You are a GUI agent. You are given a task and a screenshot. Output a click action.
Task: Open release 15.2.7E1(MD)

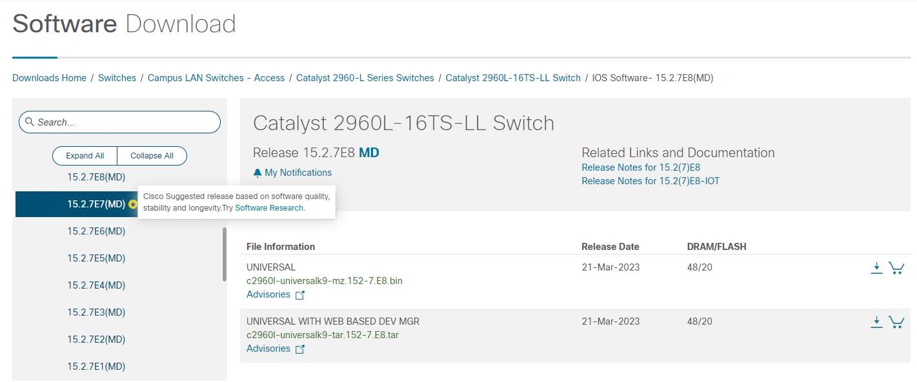coord(96,367)
